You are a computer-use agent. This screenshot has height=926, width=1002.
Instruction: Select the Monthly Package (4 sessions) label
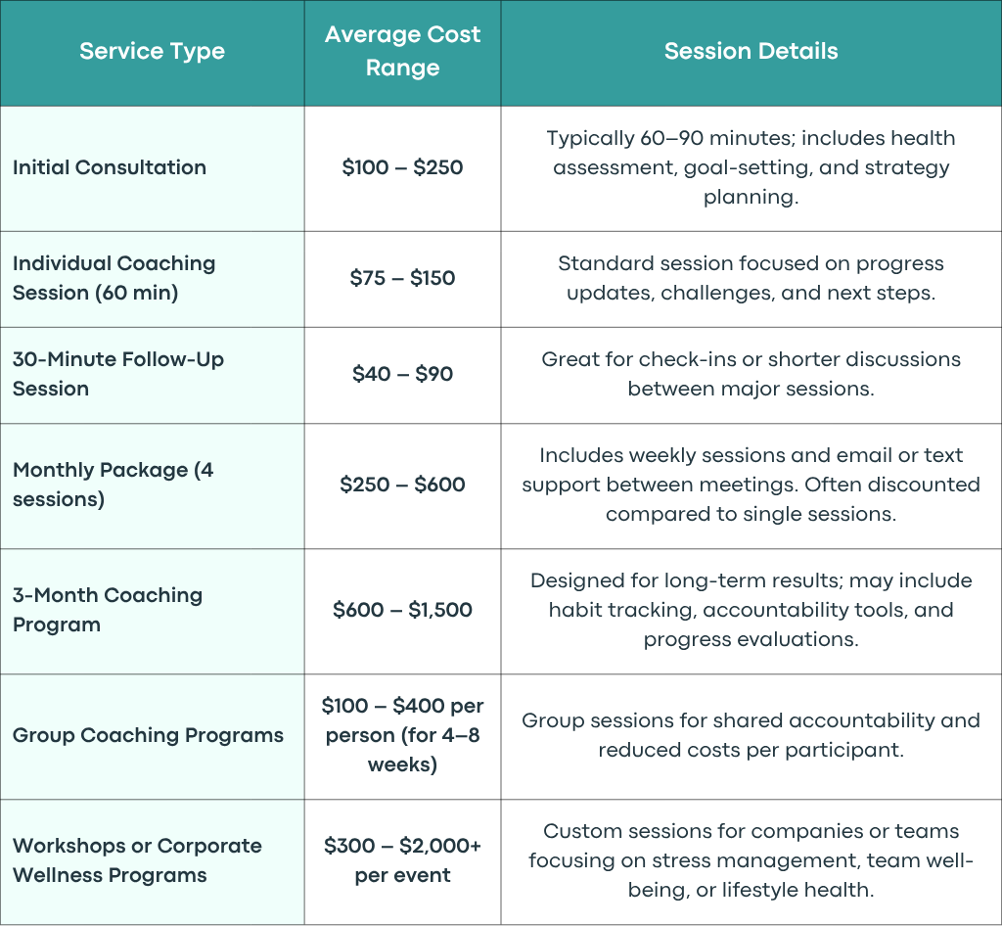114,485
